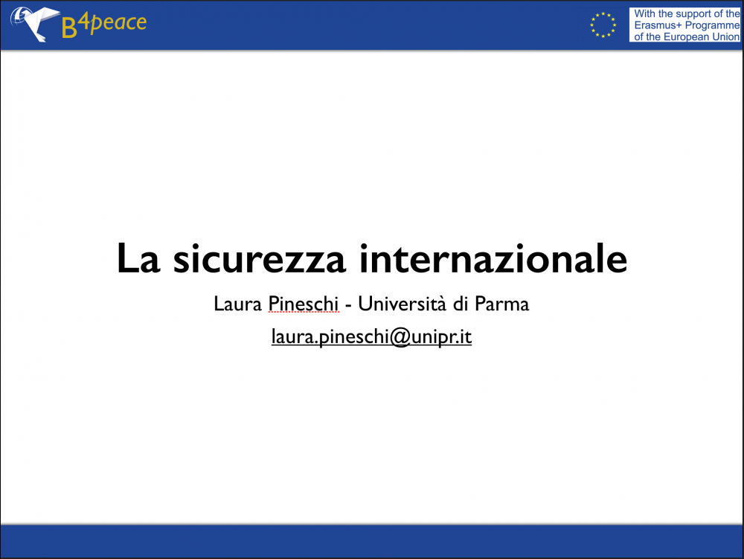Click the 'B4peace' yellow wordmark

point(104,25)
